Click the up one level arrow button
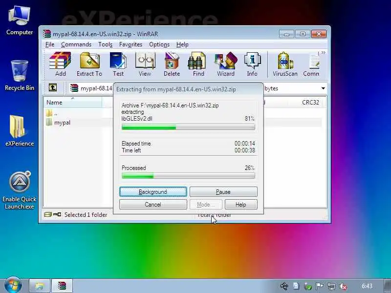The height and width of the screenshot is (293, 391). (x=53, y=88)
